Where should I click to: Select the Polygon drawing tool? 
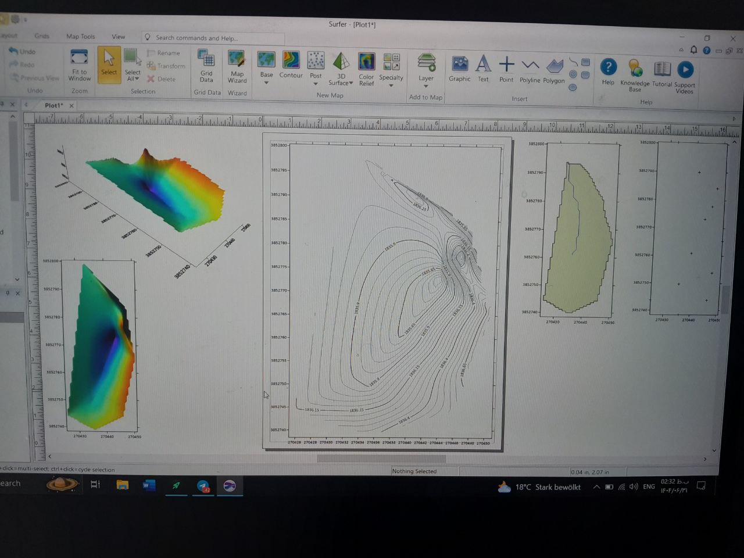tap(554, 67)
